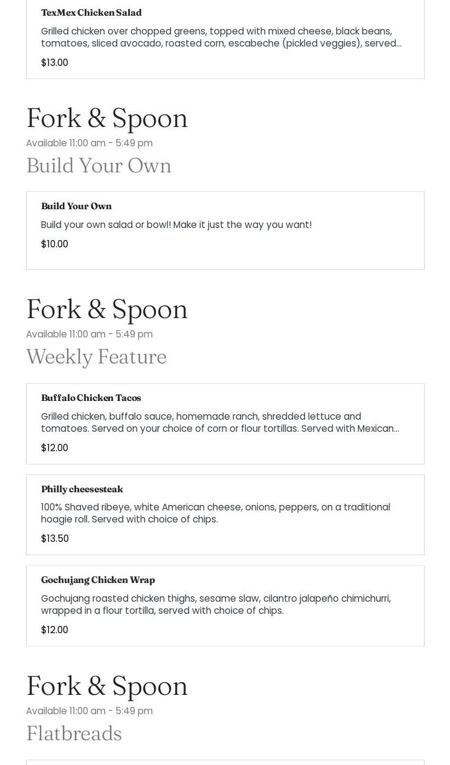Click the $10.00 Build Your Own price

[54, 244]
